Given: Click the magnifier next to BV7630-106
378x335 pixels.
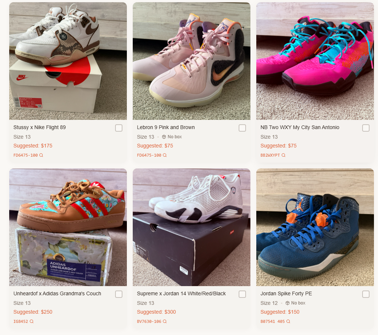Looking at the screenshot, I should 165,321.
